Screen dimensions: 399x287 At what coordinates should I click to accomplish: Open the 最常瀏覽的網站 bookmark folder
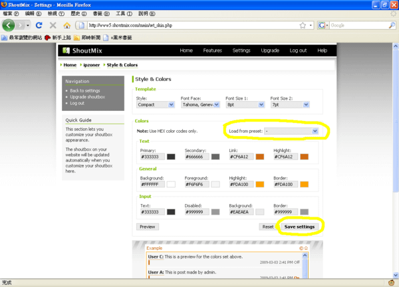click(22, 38)
